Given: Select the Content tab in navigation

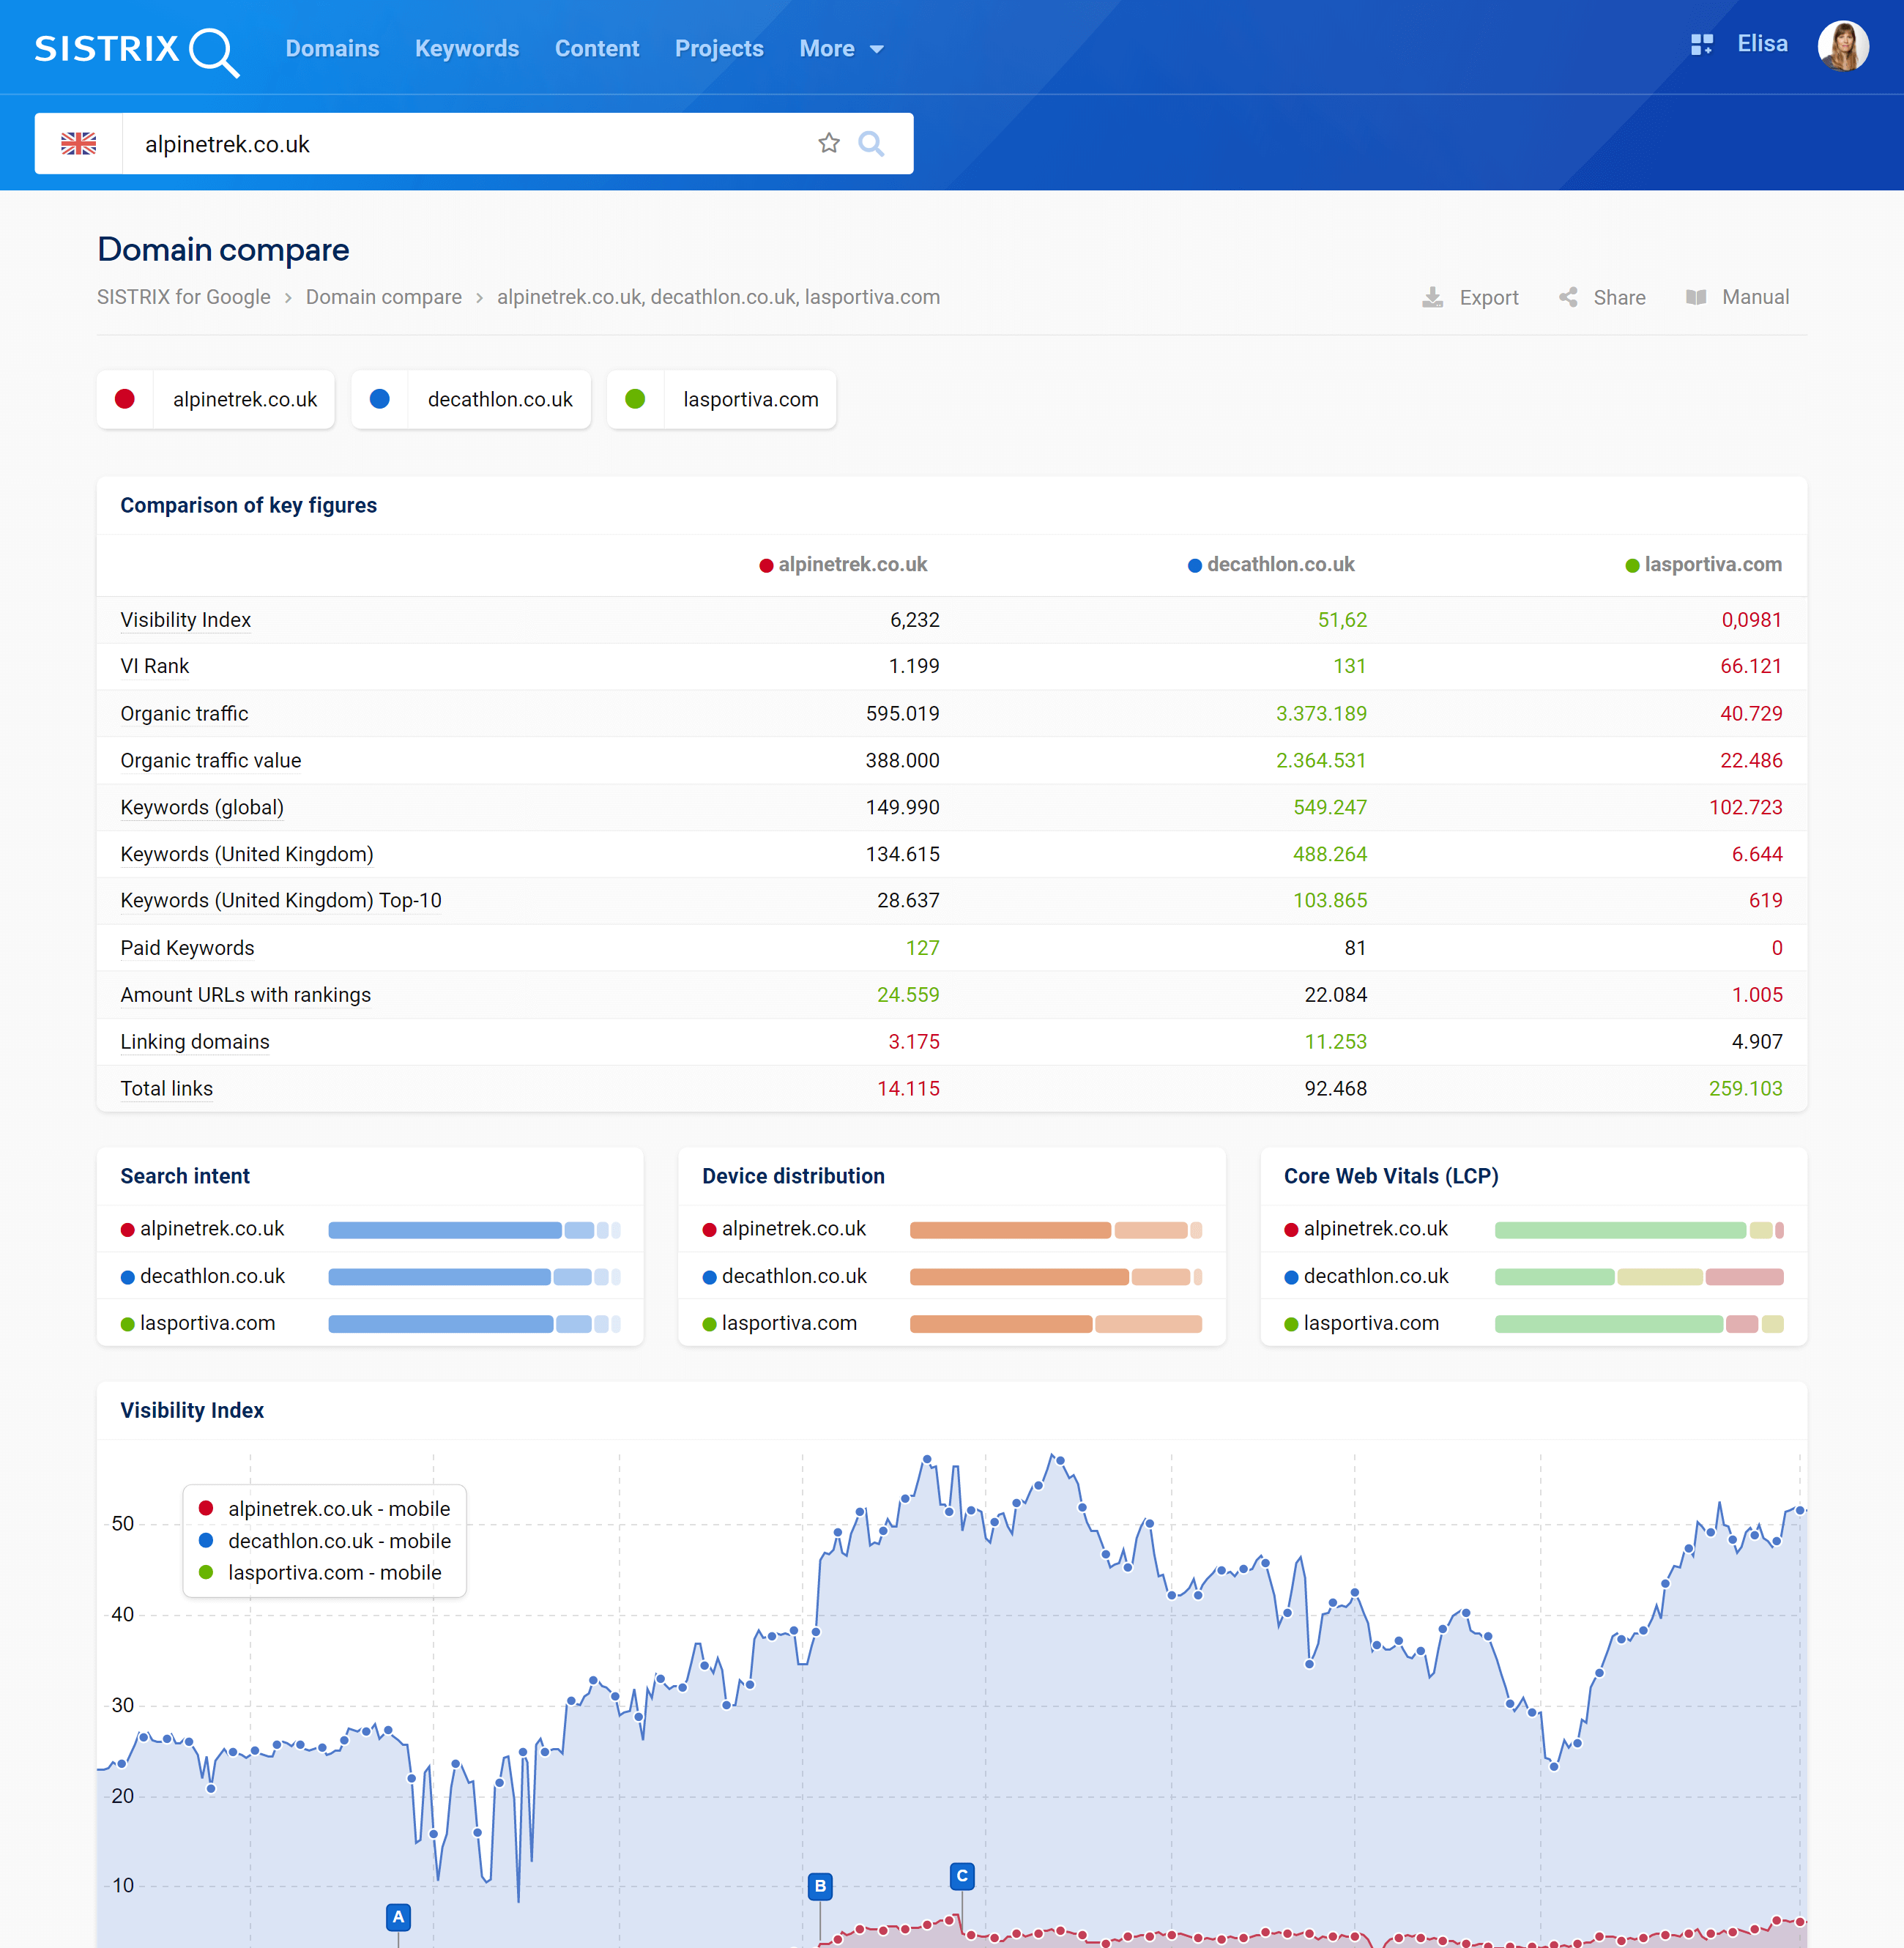Looking at the screenshot, I should click(x=596, y=47).
